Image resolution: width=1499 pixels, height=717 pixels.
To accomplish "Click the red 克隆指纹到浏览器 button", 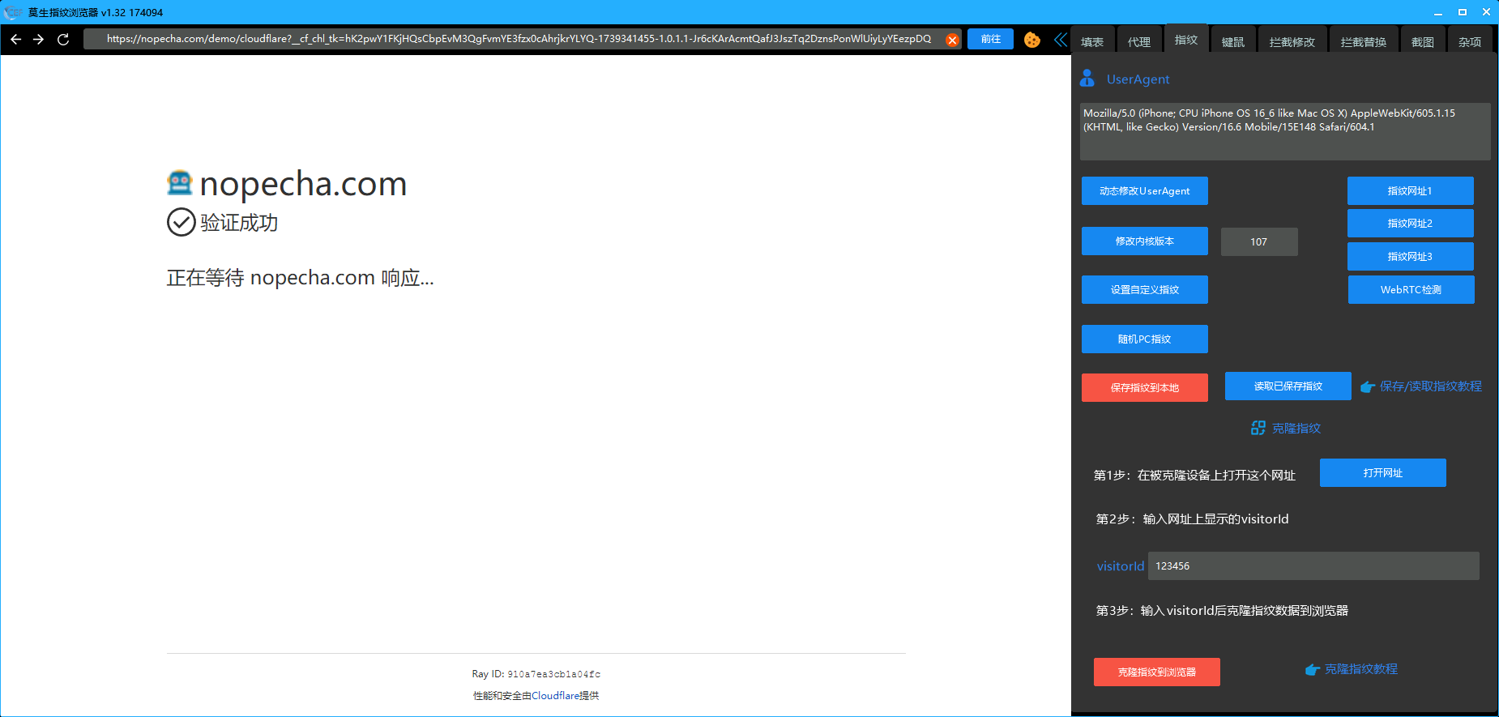I will tap(1156, 672).
